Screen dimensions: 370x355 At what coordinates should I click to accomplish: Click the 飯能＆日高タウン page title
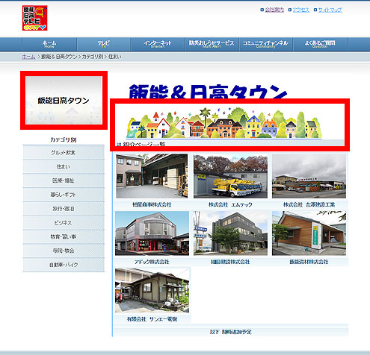209,92
